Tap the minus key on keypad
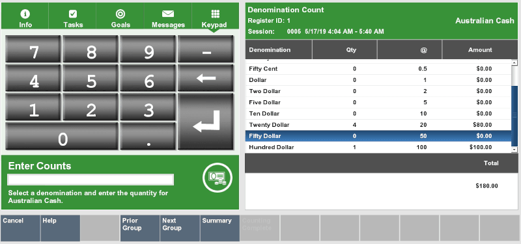Screen dimensions: 521x244 pos(206,49)
